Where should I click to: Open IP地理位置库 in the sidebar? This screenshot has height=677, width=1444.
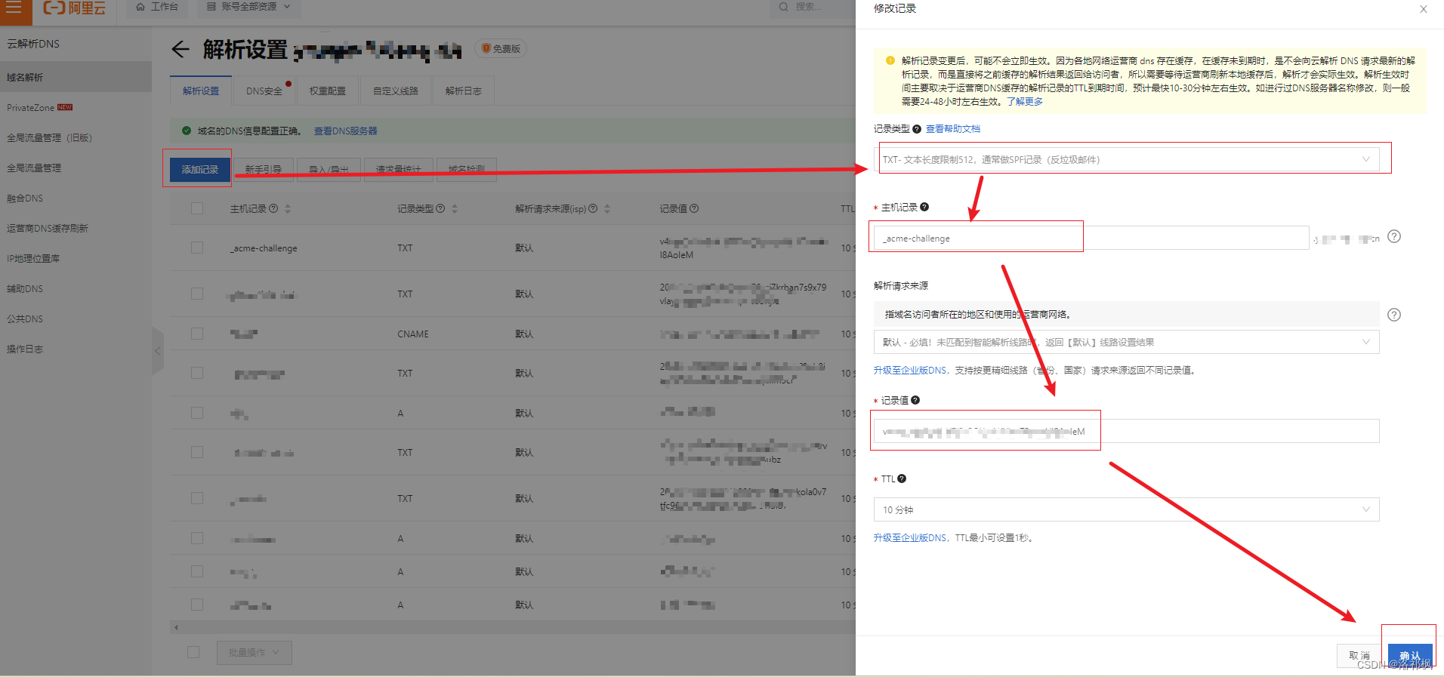pos(76,258)
